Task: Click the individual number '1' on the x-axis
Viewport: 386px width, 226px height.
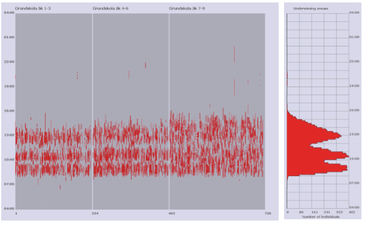Action: click(x=16, y=213)
